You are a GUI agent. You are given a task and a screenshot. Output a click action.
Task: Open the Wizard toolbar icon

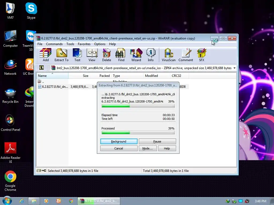coord(136,55)
